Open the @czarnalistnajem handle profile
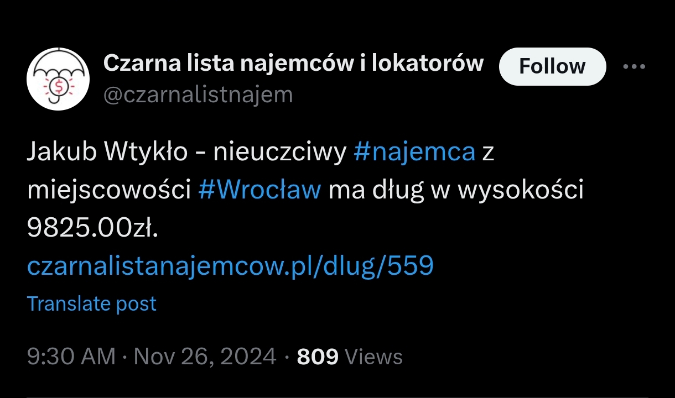Image resolution: width=675 pixels, height=398 pixels. coord(198,95)
